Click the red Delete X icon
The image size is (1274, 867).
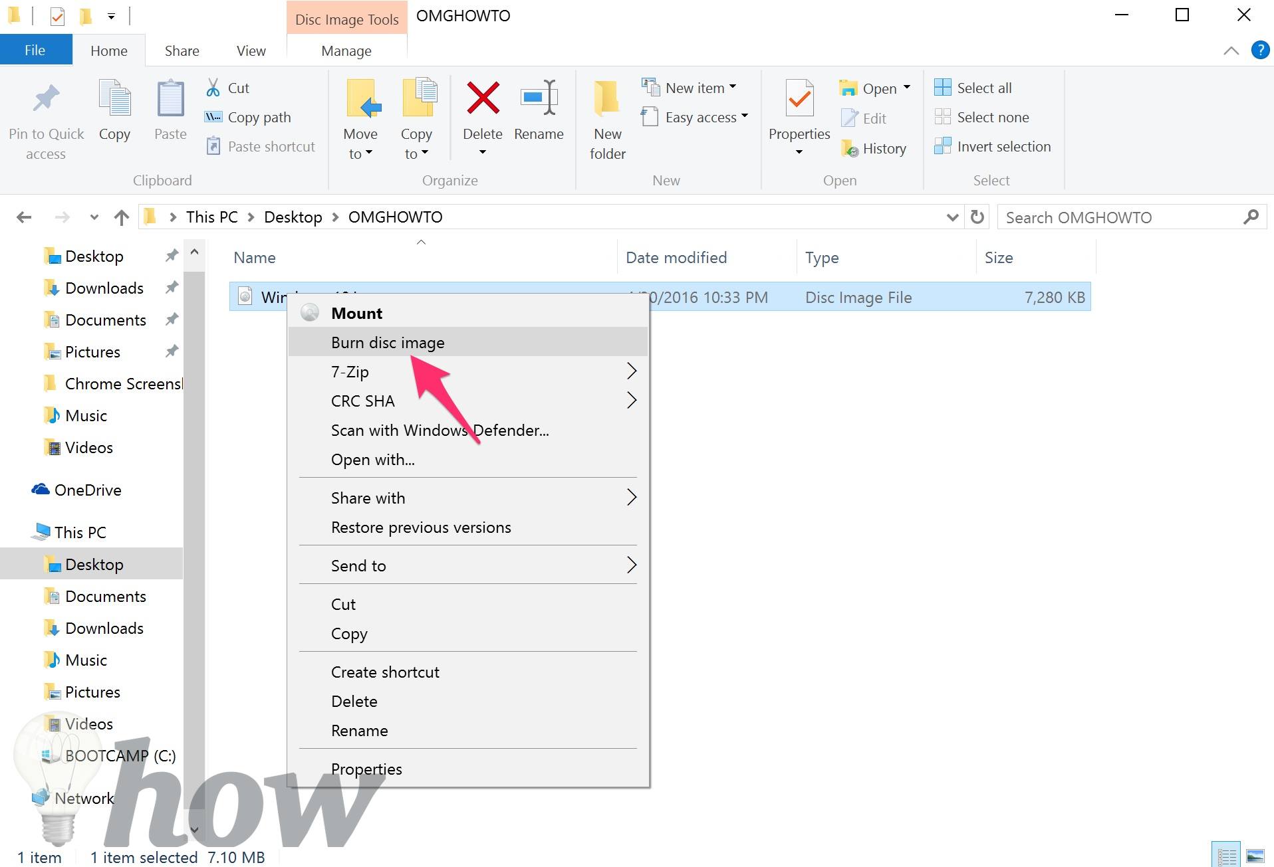[483, 98]
